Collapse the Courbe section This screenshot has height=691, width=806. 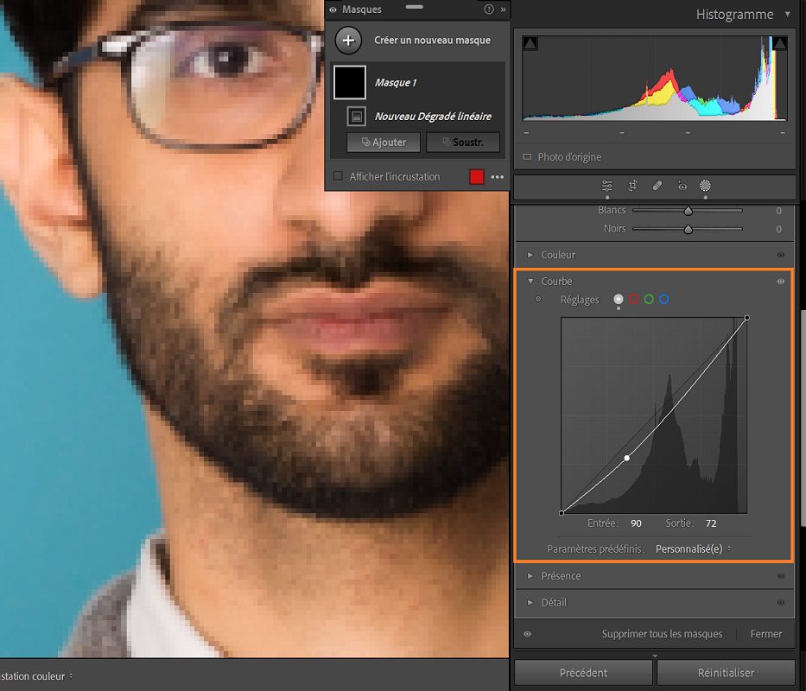[530, 282]
